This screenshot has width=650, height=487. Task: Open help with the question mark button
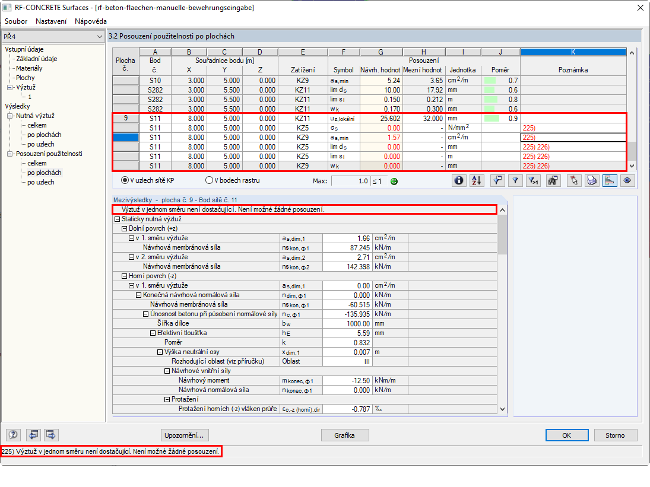(14, 435)
